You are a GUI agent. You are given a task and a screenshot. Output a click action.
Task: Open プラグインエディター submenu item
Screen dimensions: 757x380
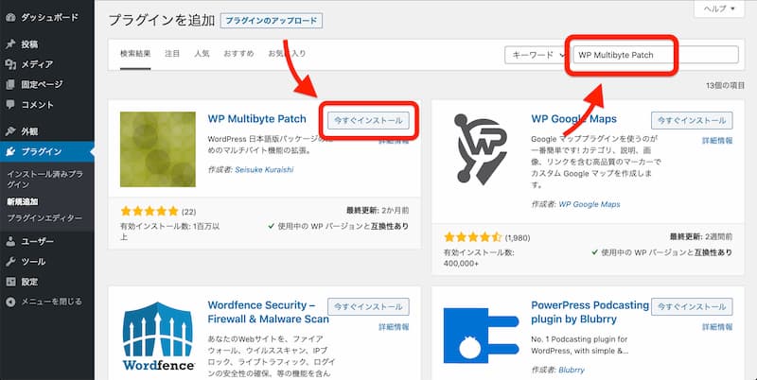point(44,218)
